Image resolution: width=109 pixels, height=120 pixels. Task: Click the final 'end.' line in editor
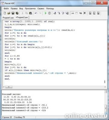click(x=7, y=79)
